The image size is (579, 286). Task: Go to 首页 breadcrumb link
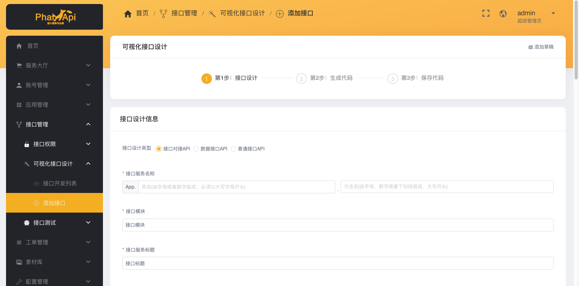(x=142, y=13)
